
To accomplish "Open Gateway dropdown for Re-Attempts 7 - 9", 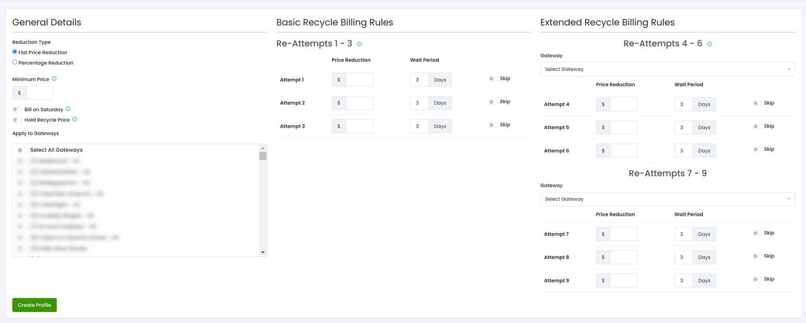I will point(667,199).
